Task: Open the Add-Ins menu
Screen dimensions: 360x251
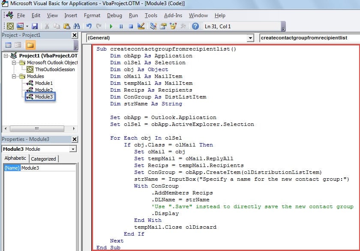Action: 173,15
